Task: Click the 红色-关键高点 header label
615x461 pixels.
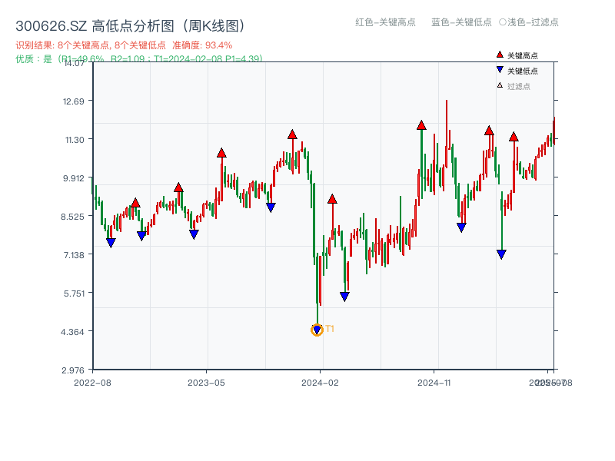Action: point(385,22)
